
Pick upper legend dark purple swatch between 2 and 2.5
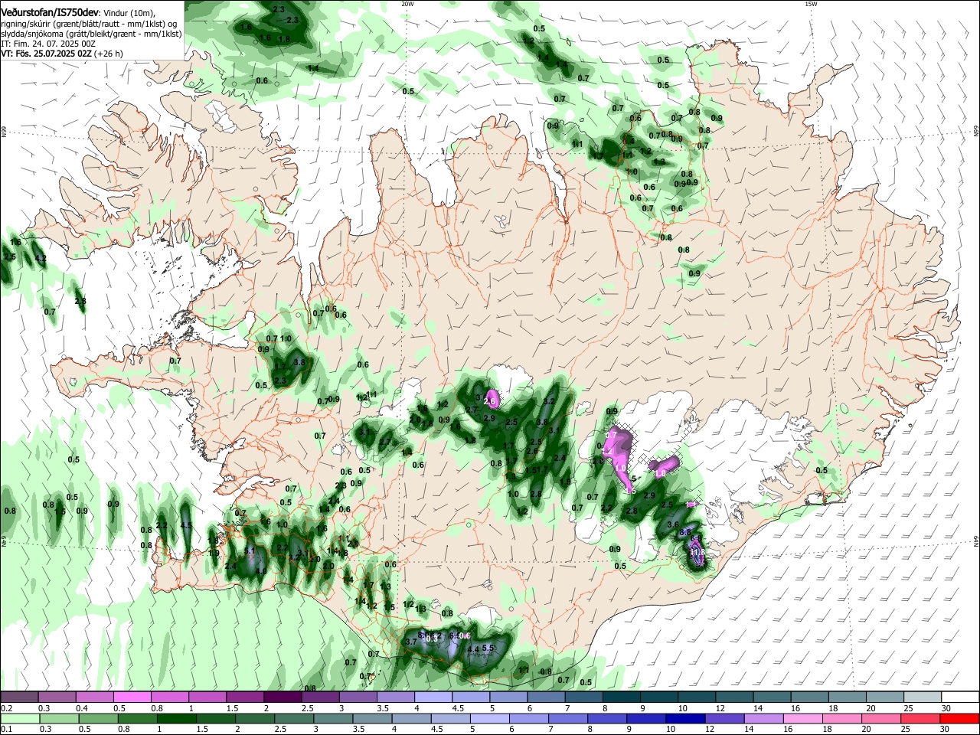tap(283, 697)
